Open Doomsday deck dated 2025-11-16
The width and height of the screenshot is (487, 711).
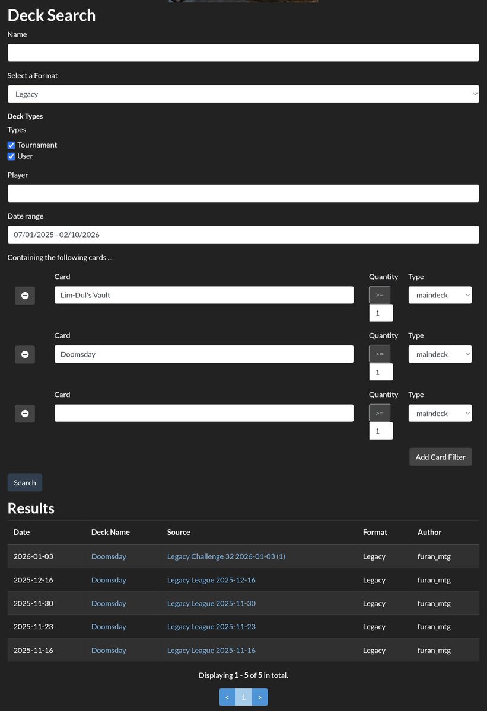(x=109, y=650)
